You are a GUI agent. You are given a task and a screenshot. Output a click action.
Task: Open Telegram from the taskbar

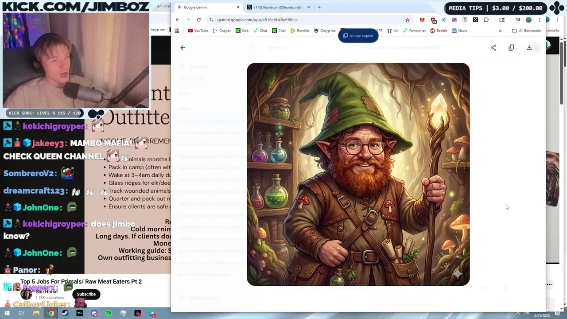coord(152,314)
